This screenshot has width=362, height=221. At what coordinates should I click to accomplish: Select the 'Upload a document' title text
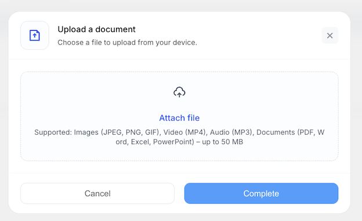pos(96,30)
